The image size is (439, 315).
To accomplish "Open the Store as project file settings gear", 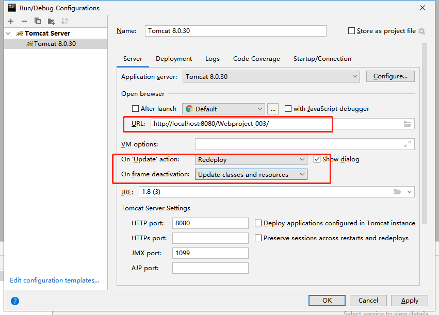I will (421, 31).
